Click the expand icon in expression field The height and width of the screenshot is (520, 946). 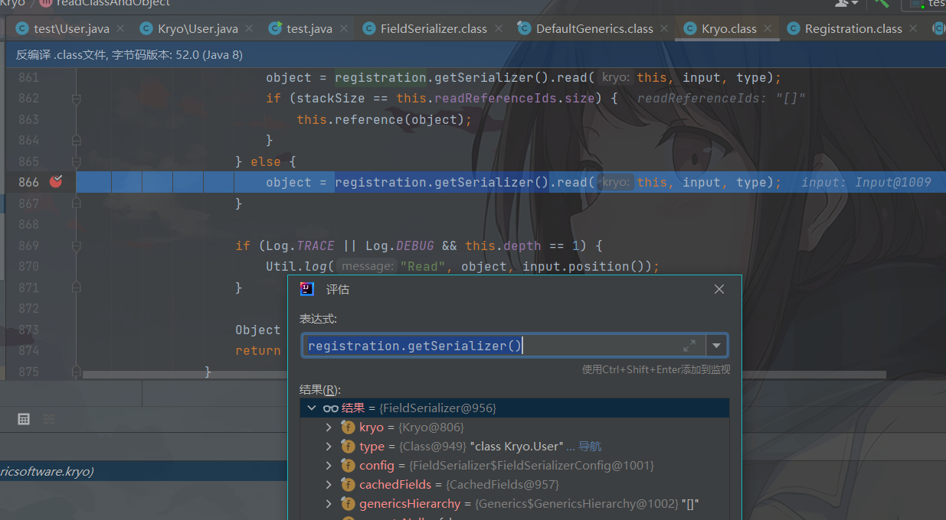pos(689,346)
